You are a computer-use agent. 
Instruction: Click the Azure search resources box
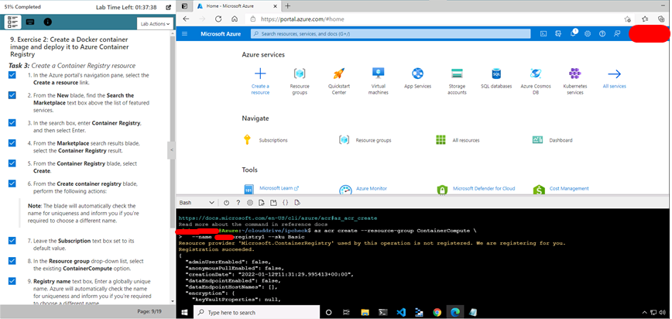click(390, 33)
